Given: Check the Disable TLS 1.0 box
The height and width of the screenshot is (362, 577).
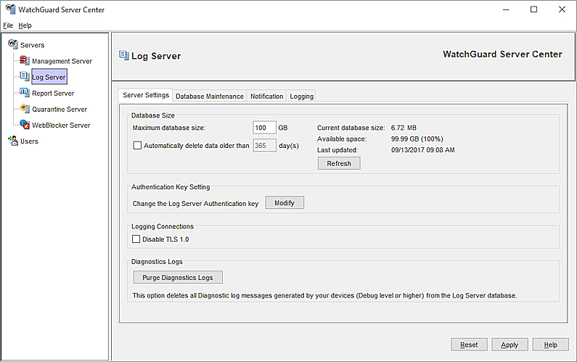Looking at the screenshot, I should pyautogui.click(x=136, y=239).
